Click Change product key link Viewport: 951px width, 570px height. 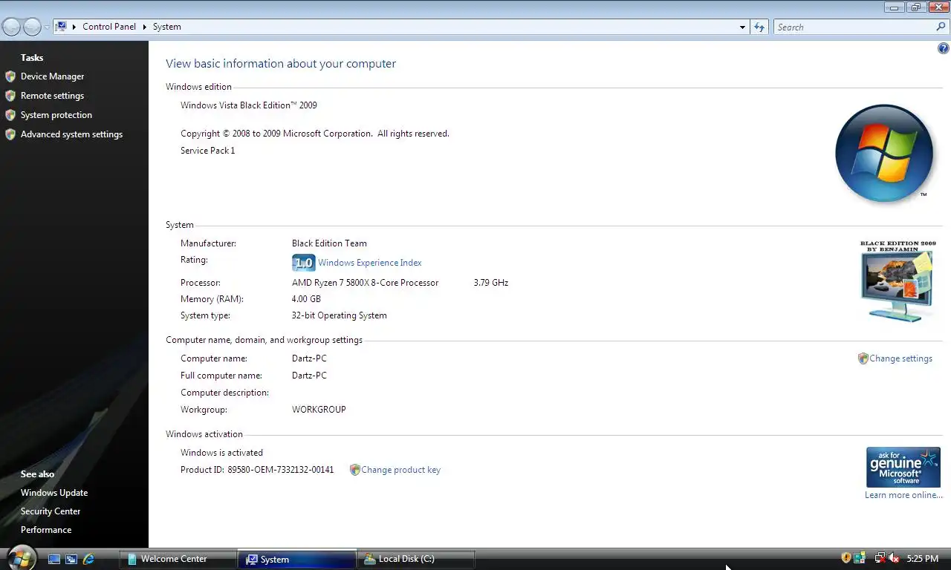[x=400, y=470]
